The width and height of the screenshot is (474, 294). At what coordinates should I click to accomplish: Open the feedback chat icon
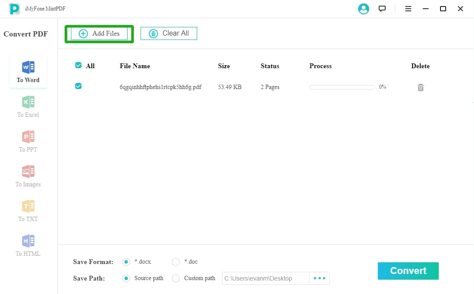click(382, 9)
